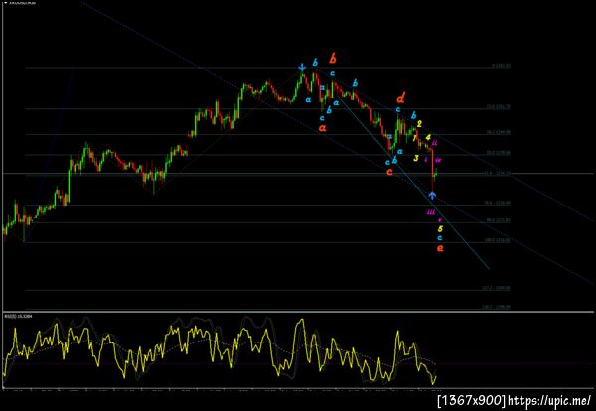
Task: Select the orange 'e' wave label
Action: (440, 248)
